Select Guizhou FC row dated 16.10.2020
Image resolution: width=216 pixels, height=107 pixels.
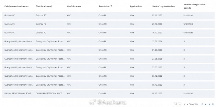click(108, 33)
